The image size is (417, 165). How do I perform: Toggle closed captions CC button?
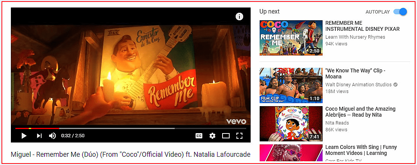(x=199, y=136)
